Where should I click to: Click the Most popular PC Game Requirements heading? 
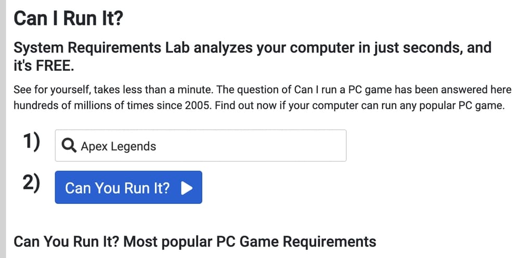(194, 242)
